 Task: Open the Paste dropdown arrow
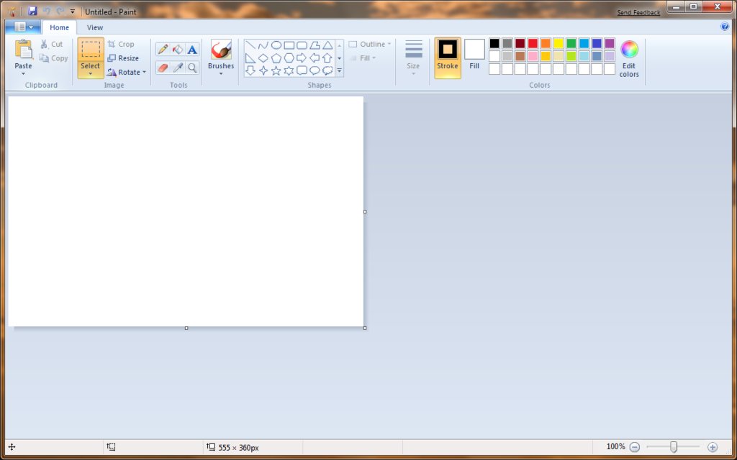(23, 74)
